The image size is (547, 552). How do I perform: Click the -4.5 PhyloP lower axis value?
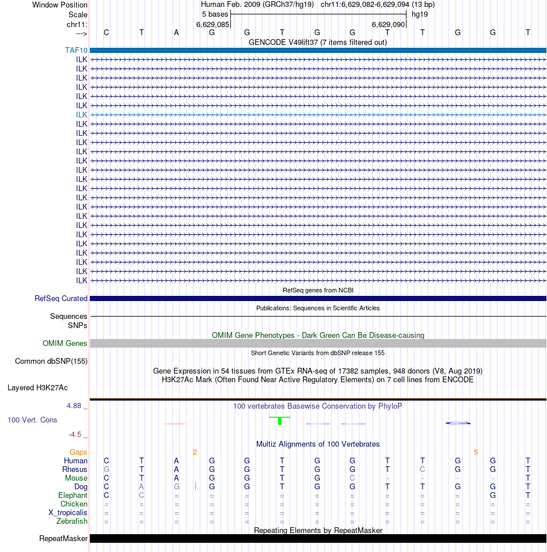coord(75,435)
